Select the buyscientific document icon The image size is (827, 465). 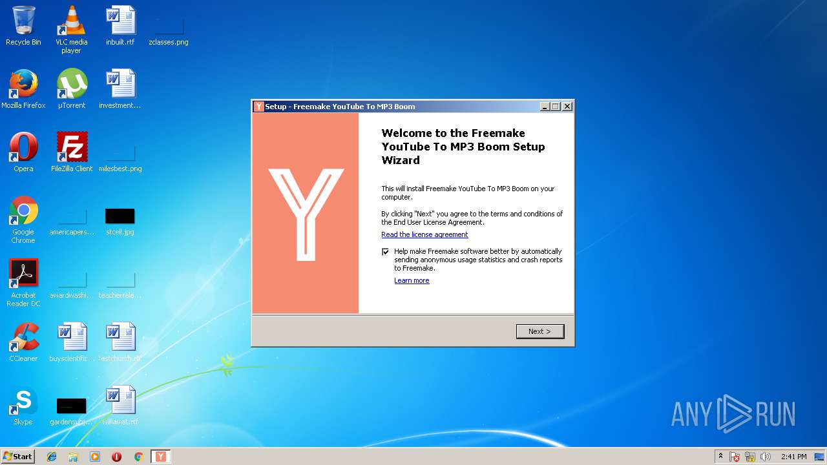pos(72,342)
